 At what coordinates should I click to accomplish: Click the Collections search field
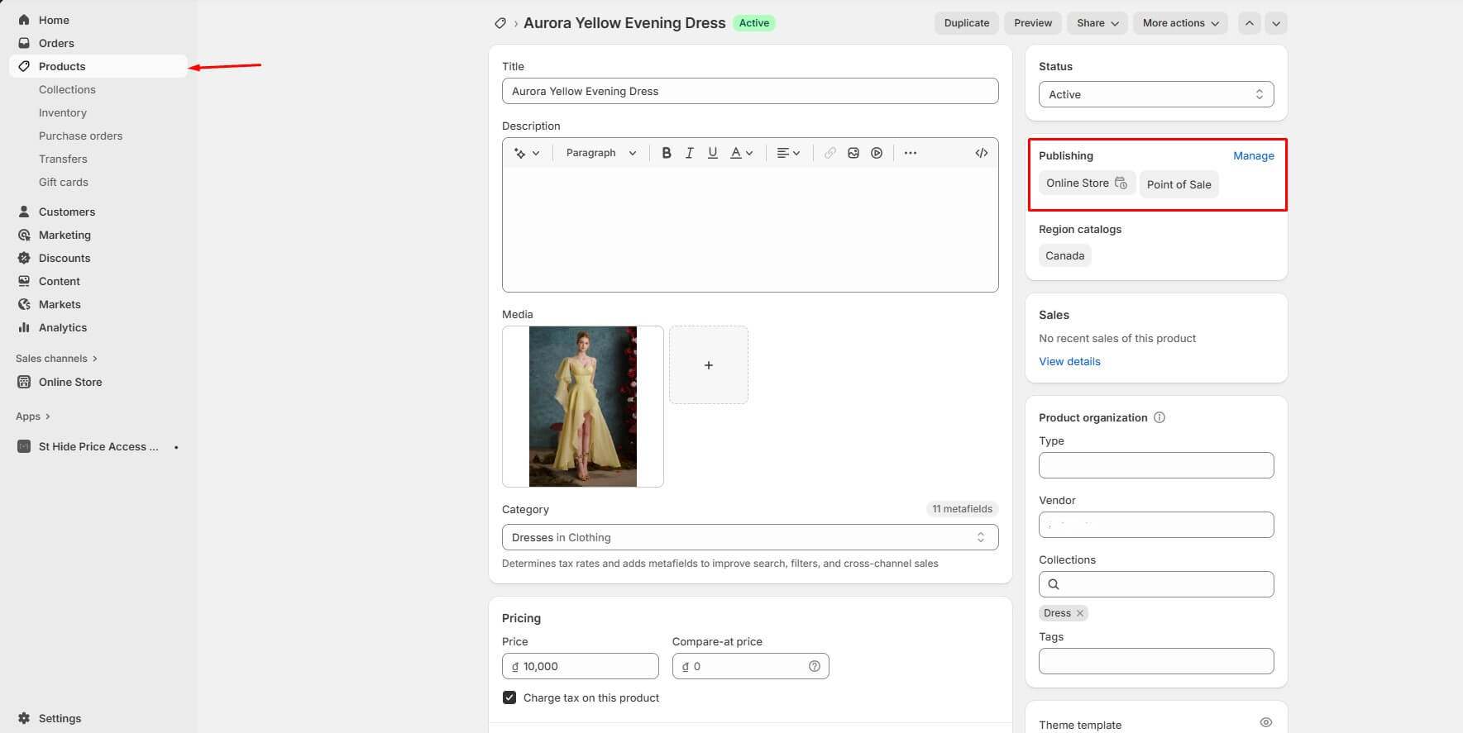click(1156, 584)
